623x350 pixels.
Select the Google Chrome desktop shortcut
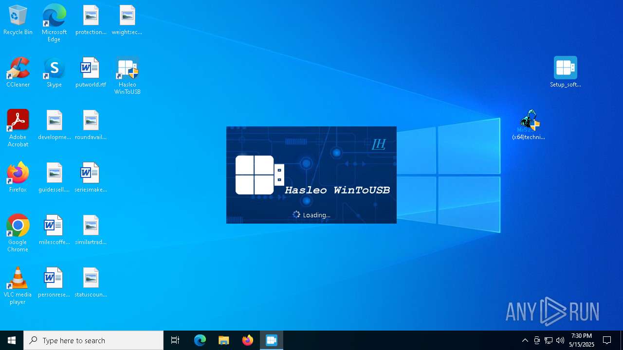[x=18, y=234]
